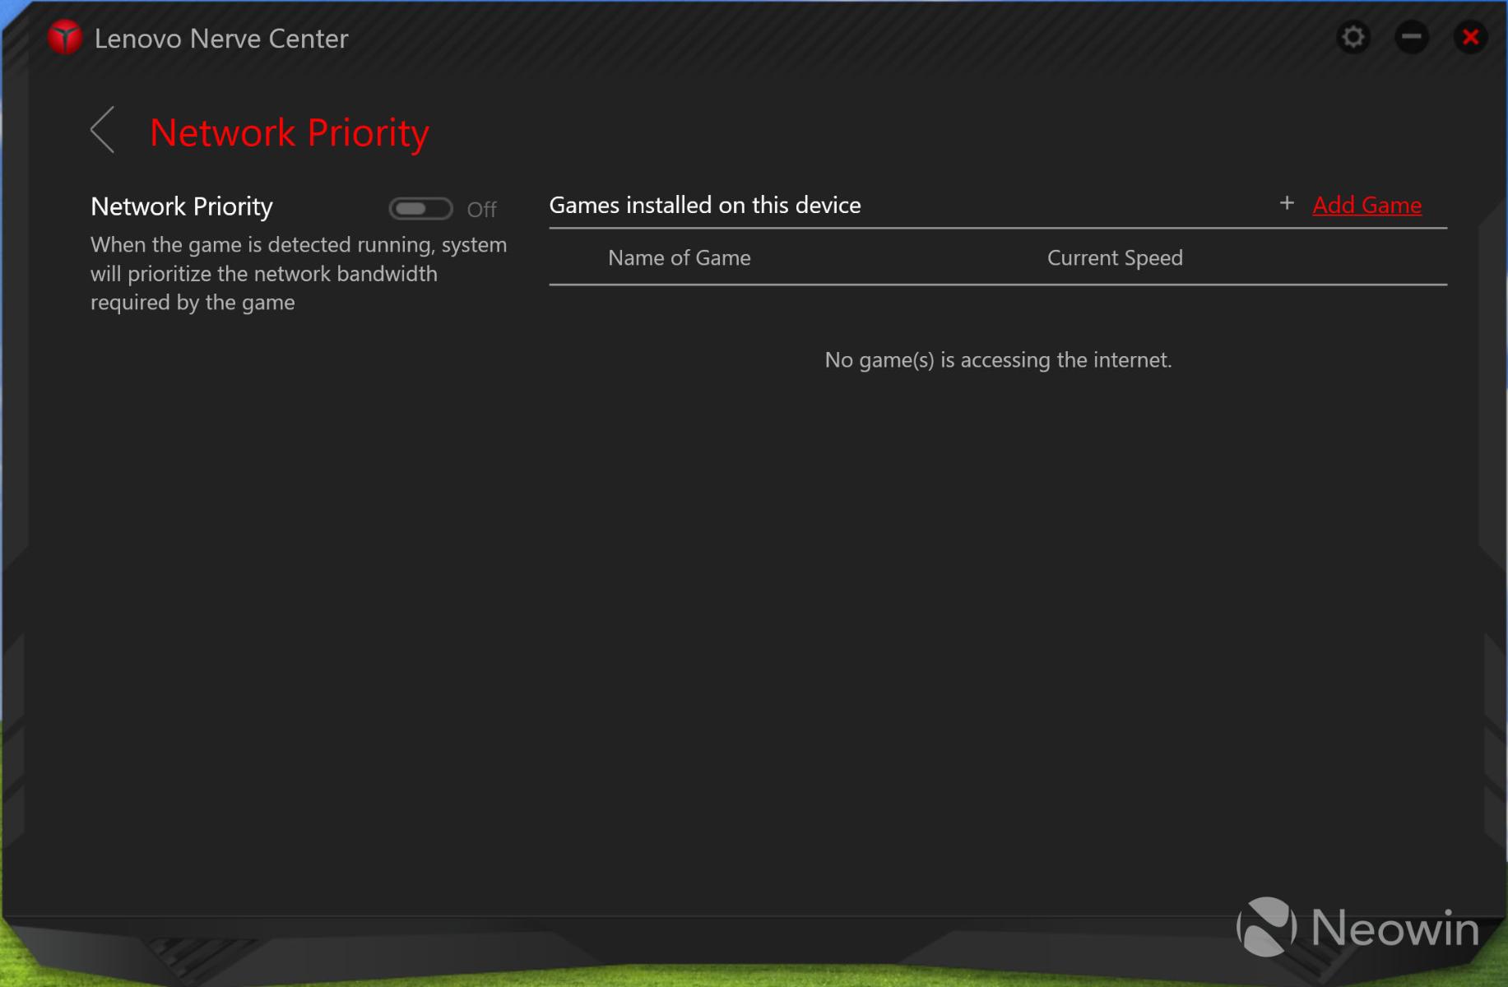Click the Games installed on this device heading
This screenshot has height=987, width=1508.
pos(705,205)
